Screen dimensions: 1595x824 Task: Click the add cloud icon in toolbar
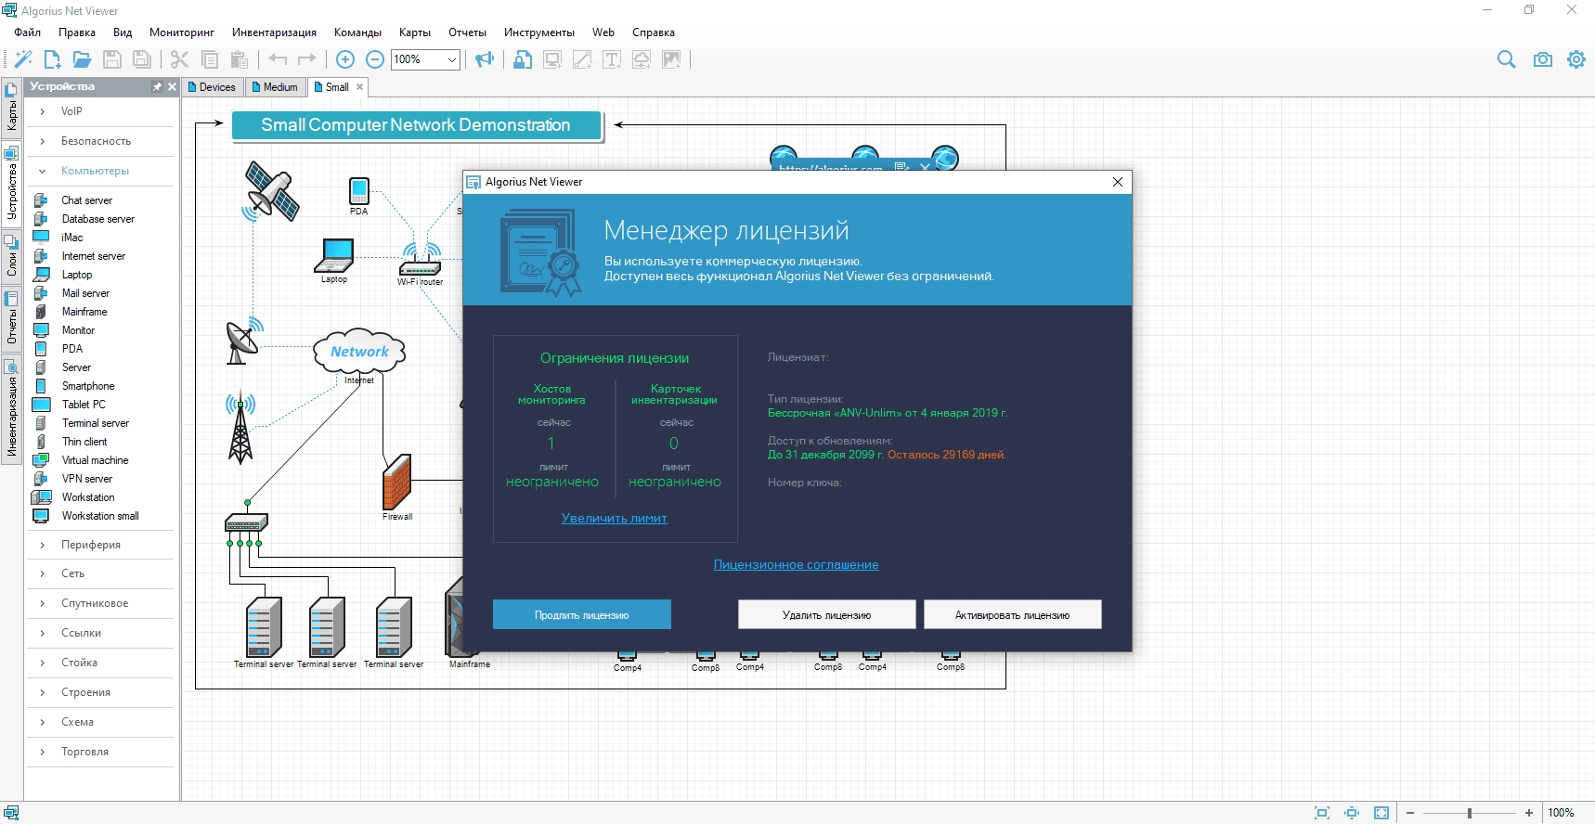[x=642, y=59]
